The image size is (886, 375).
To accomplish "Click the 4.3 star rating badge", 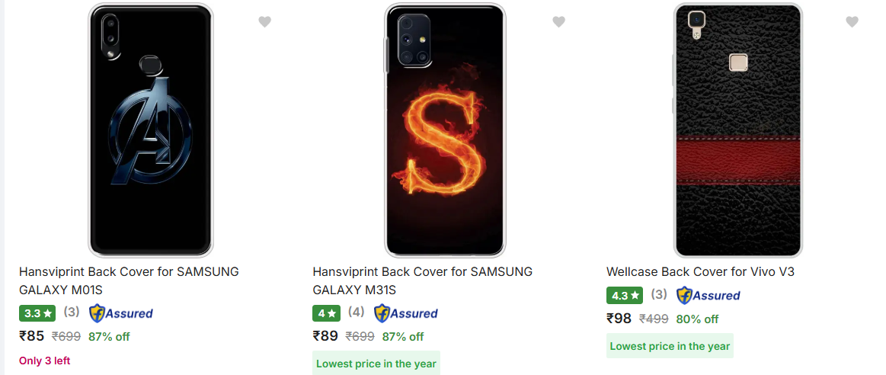I will [x=625, y=295].
